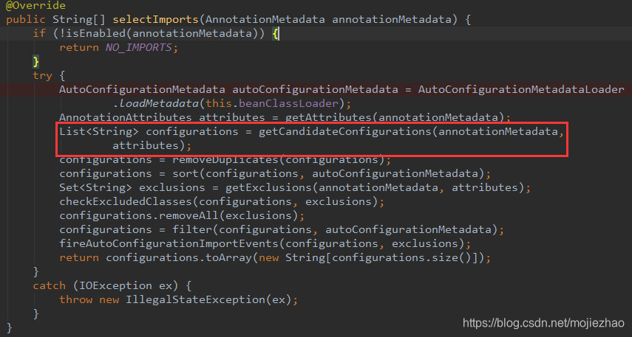This screenshot has width=632, height=337.
Task: Click the List<String> type declaration
Action: [x=99, y=131]
